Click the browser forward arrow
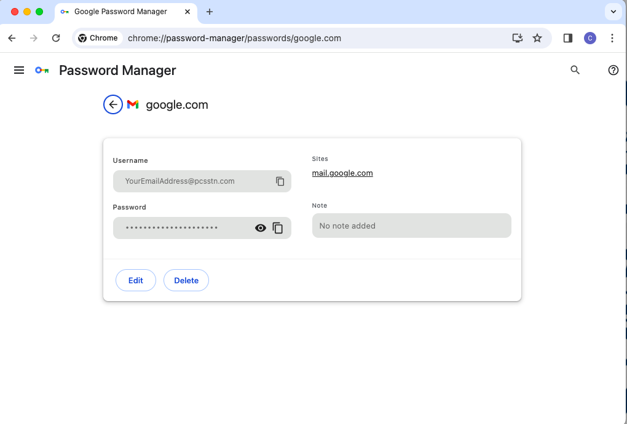 point(34,38)
